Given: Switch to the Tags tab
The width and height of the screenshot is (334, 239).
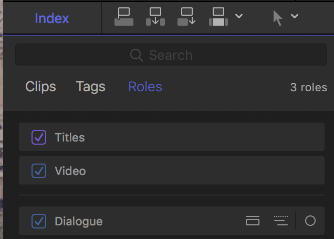Looking at the screenshot, I should 90,87.
